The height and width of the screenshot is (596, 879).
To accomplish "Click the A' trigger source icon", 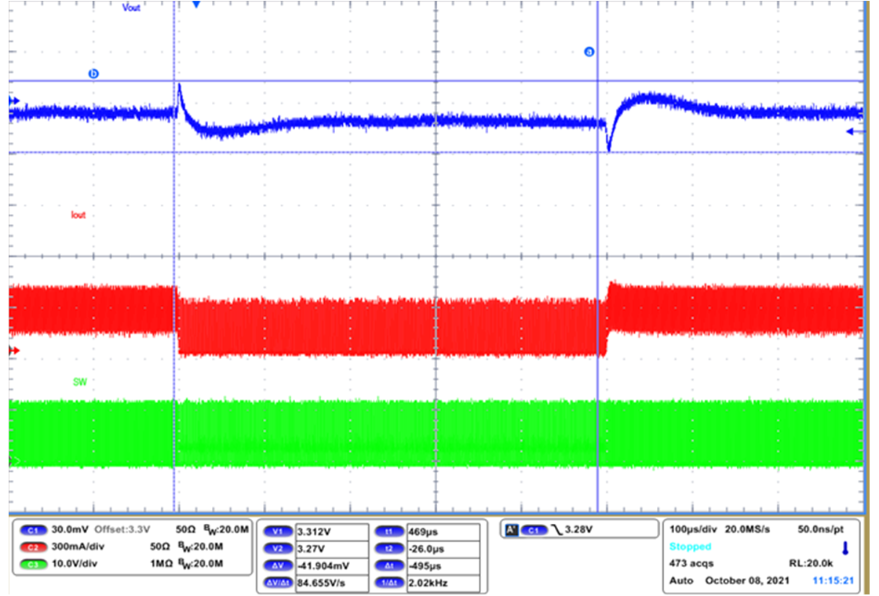I will pyautogui.click(x=510, y=529).
